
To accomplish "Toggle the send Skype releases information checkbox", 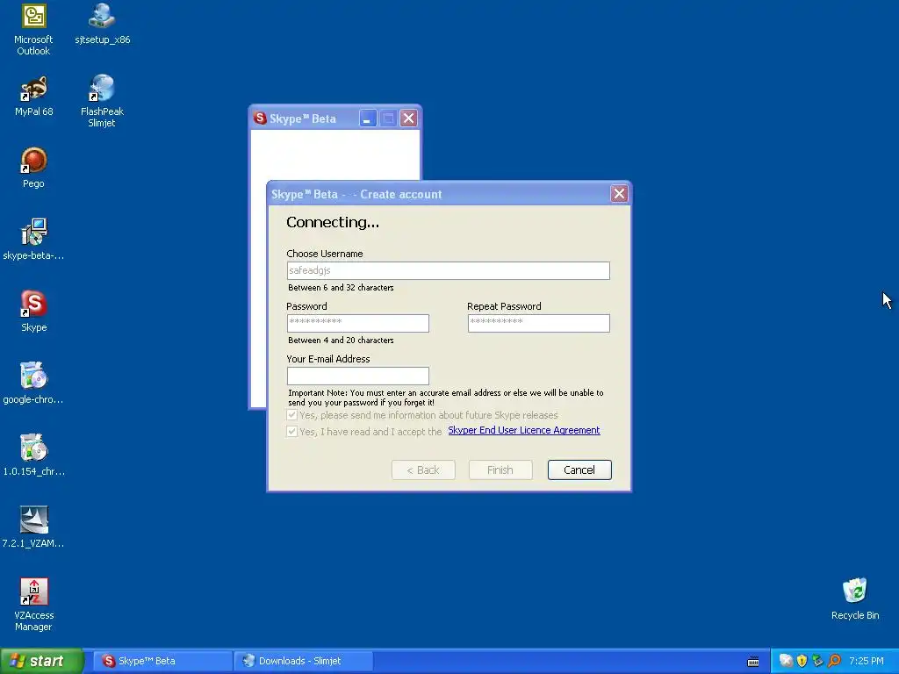I will point(291,415).
